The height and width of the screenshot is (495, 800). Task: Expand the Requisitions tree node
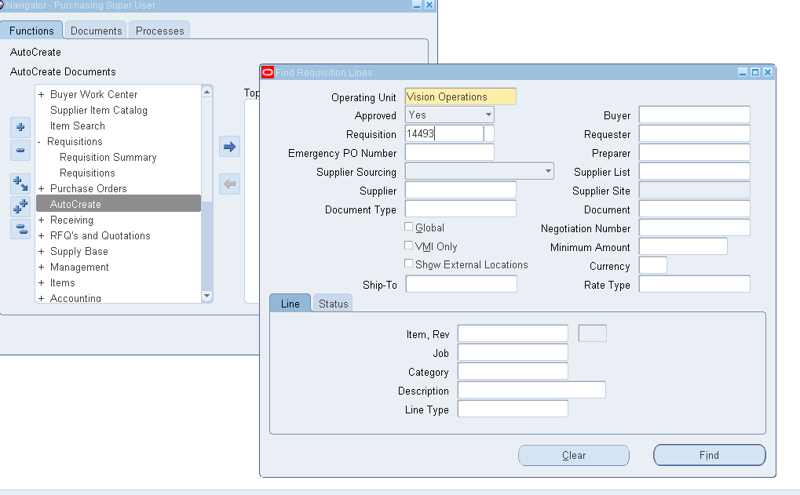point(39,141)
